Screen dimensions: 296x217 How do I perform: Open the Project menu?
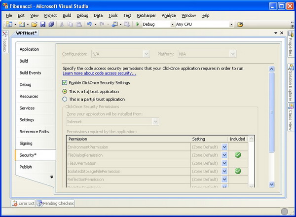click(50, 15)
